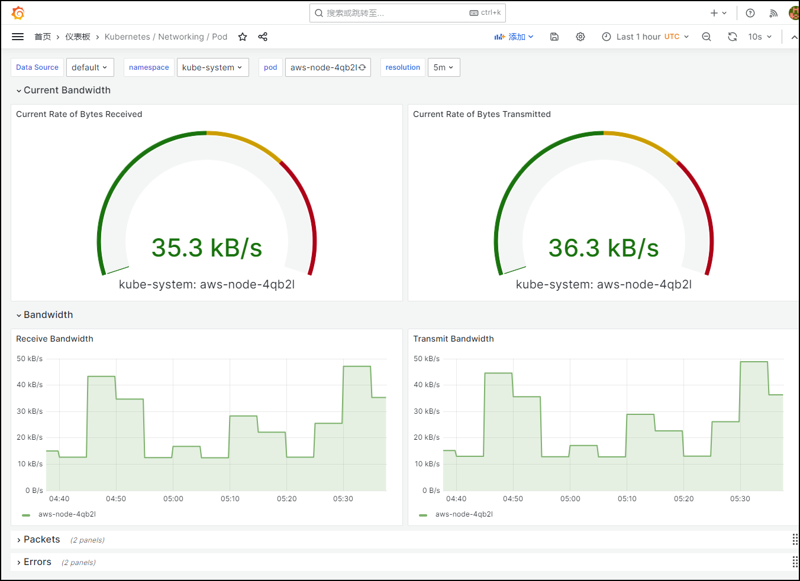This screenshot has width=800, height=581.
Task: Open the kube-system namespace dropdown
Action: click(212, 67)
